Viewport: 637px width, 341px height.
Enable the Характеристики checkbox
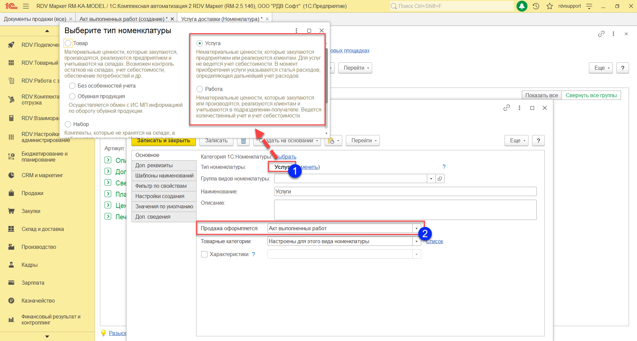(204, 254)
